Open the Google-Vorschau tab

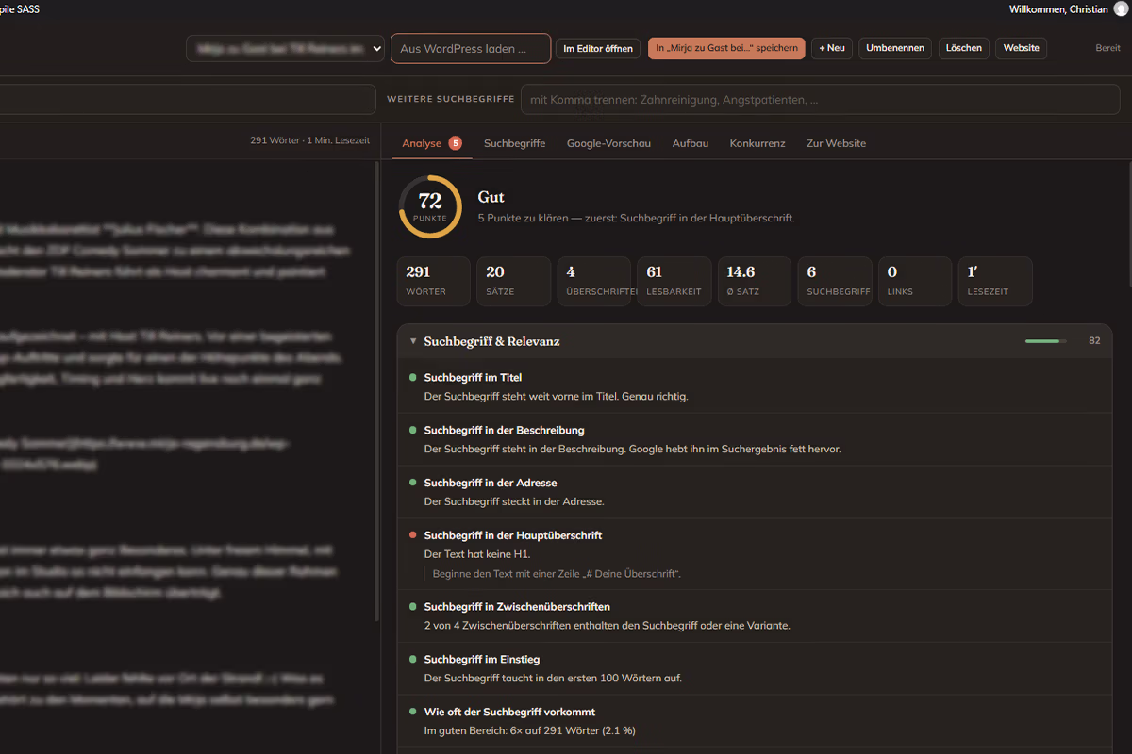coord(608,143)
